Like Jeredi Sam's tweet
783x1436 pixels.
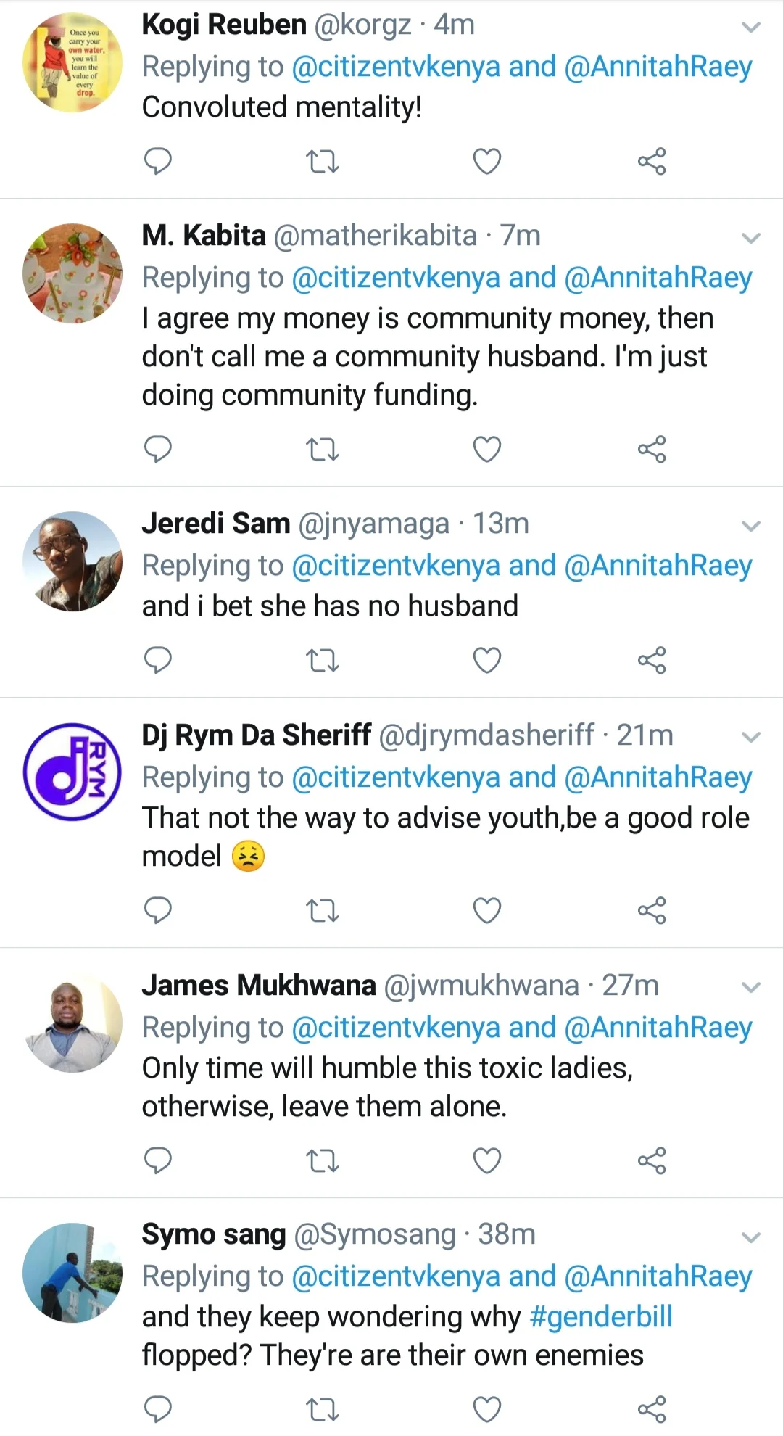tap(486, 661)
